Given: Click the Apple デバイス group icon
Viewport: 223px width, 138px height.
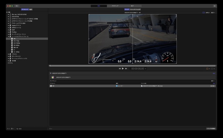Looking at the screenshot, I should click(10, 25).
